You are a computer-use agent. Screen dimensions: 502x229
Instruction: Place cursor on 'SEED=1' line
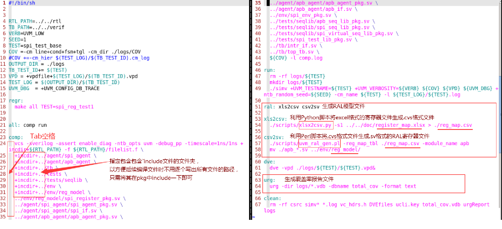[17, 39]
